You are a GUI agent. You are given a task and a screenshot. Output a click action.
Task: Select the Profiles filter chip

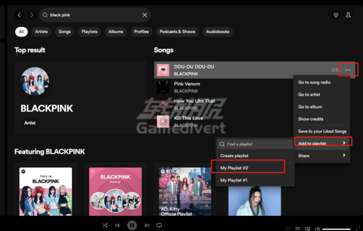point(141,32)
